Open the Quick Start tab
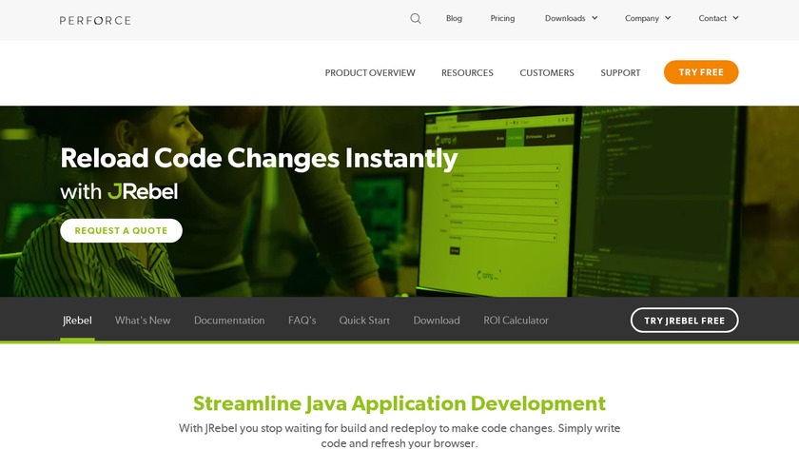799x449 pixels. tap(364, 321)
